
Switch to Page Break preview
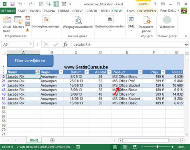(x=135, y=147)
